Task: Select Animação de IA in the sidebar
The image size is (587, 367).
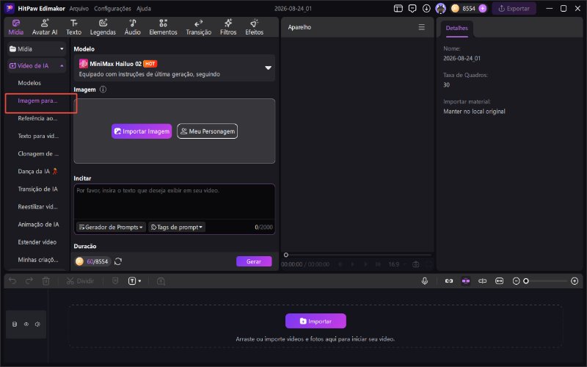Action: [38, 225]
